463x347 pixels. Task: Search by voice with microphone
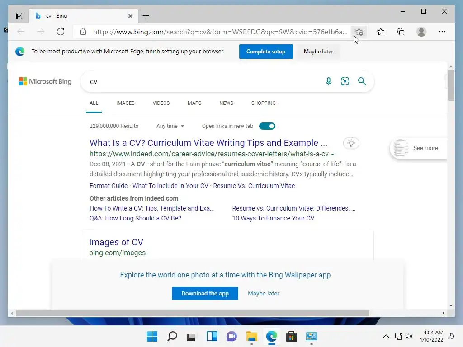tap(329, 81)
